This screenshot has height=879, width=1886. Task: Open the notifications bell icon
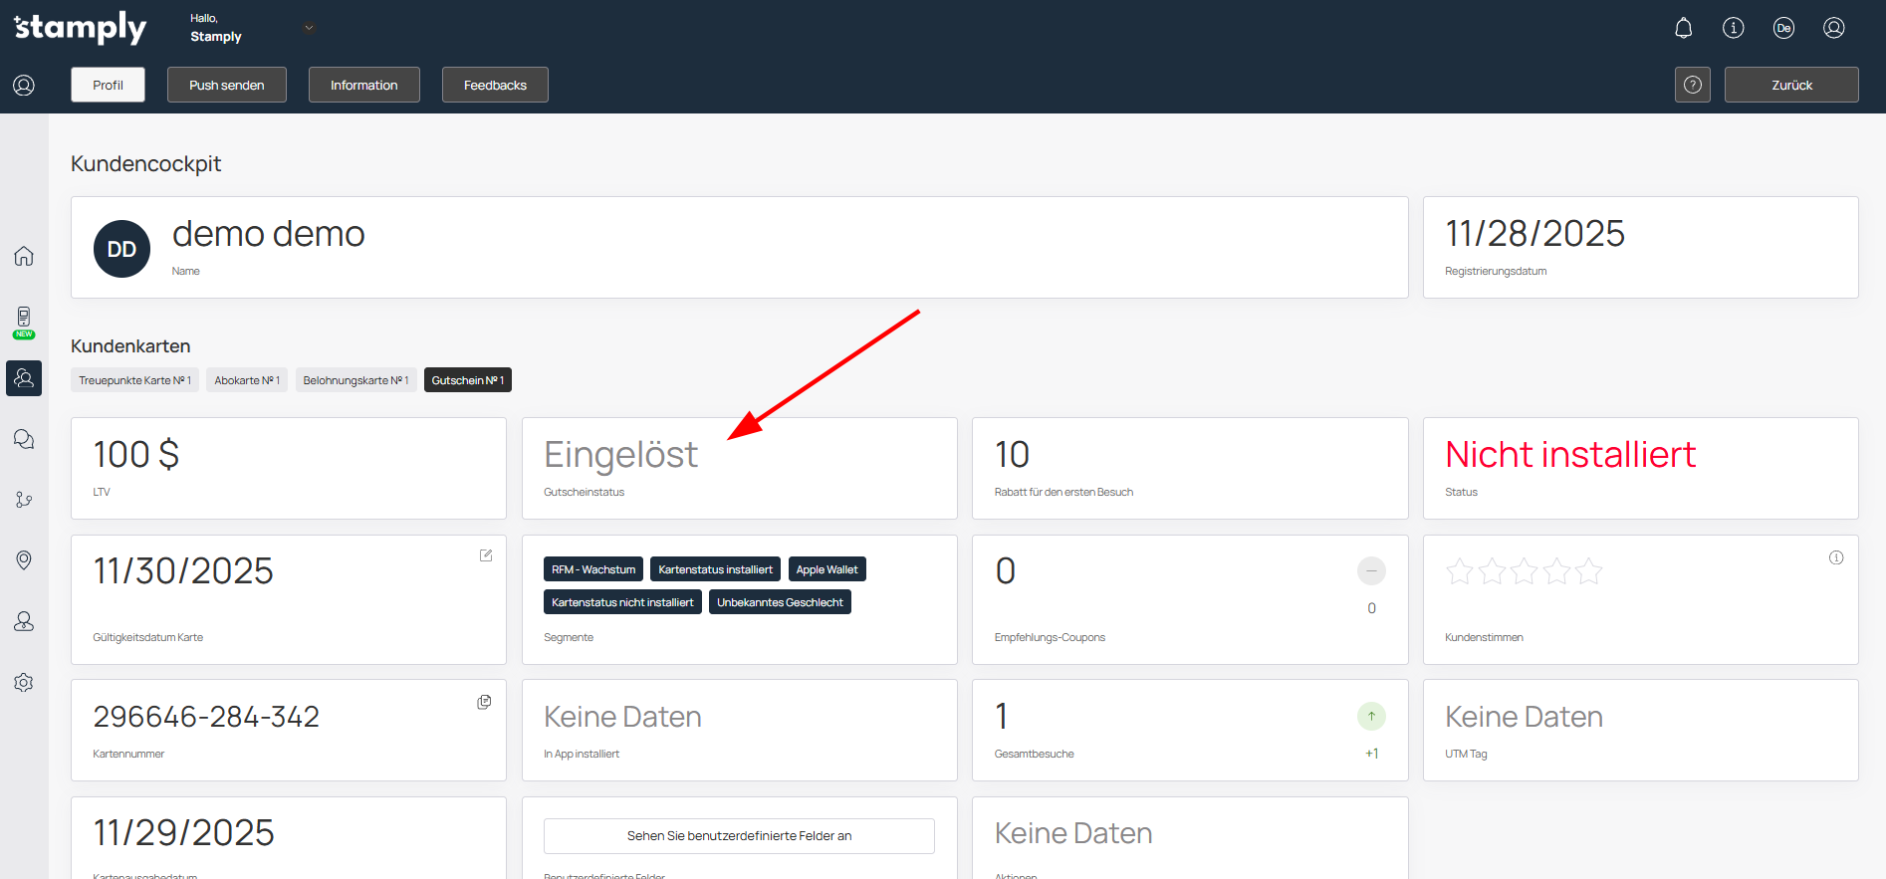[x=1683, y=28]
